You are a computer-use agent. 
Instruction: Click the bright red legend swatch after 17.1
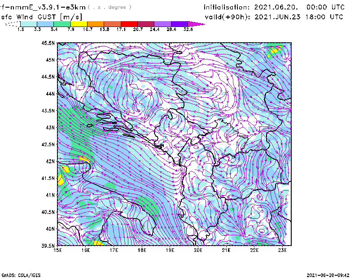pyautogui.click(x=129, y=24)
